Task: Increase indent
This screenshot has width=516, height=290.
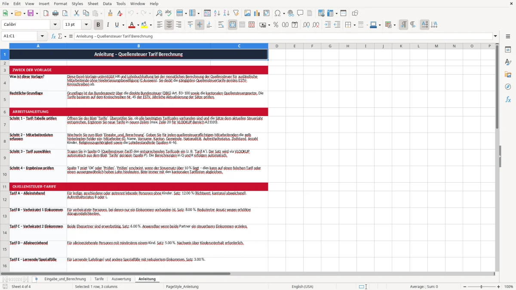Action: click(x=328, y=25)
